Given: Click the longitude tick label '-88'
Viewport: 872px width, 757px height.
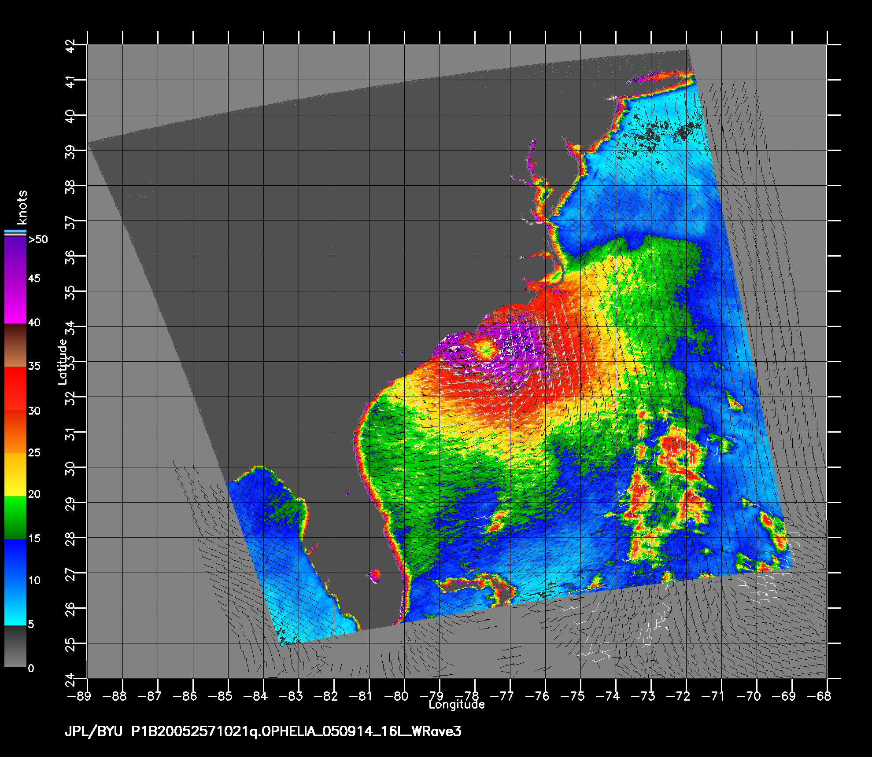Looking at the screenshot, I should (114, 696).
